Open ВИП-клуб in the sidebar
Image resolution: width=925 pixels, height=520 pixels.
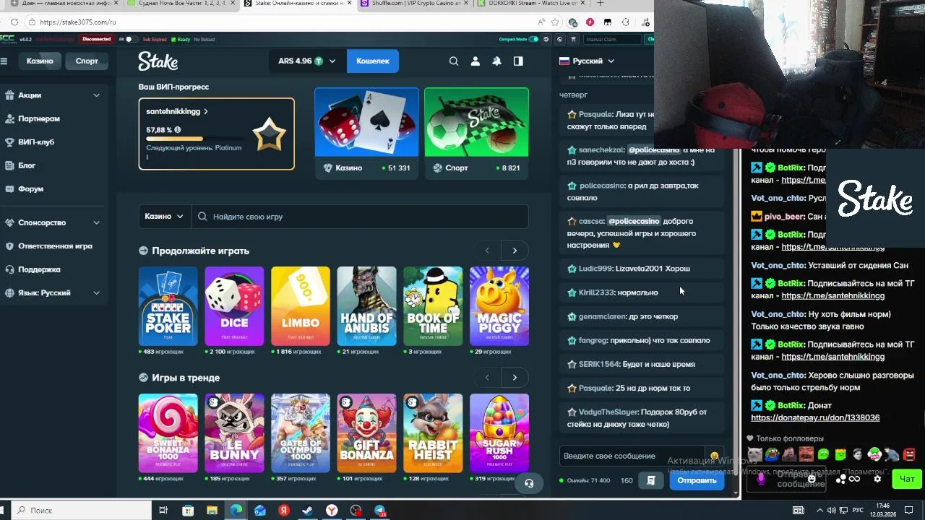pos(36,142)
